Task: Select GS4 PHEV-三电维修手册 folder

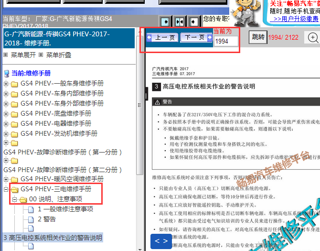Action: point(56,189)
